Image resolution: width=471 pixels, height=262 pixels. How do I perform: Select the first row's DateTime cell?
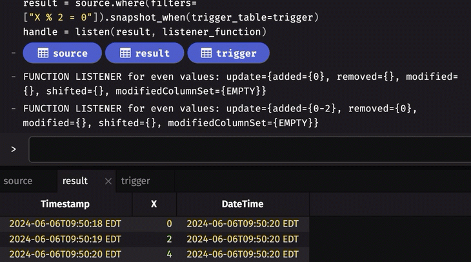click(x=243, y=223)
